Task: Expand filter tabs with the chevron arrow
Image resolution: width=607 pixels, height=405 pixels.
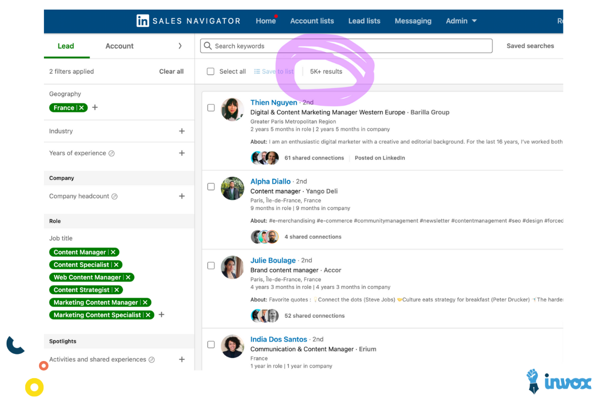Action: pyautogui.click(x=180, y=46)
